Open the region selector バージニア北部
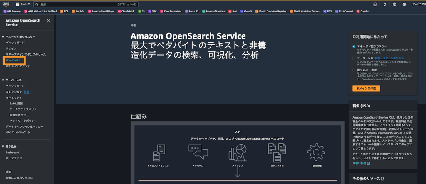 [x=419, y=4]
